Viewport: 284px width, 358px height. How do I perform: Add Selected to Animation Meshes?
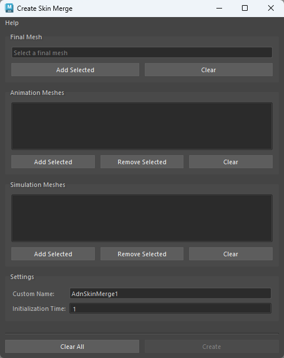click(x=53, y=162)
